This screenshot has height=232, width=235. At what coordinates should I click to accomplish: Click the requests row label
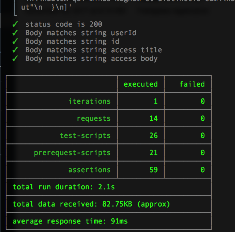93,118
